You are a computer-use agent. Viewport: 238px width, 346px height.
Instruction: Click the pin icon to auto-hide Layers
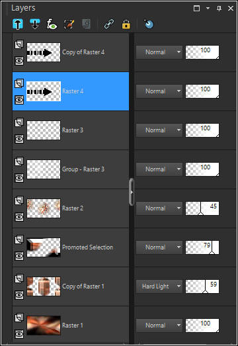[x=219, y=9]
